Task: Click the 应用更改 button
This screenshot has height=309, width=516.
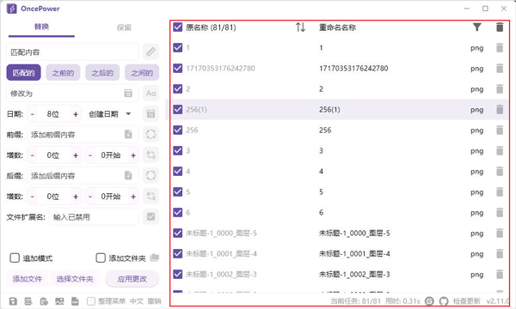Action: (132, 279)
